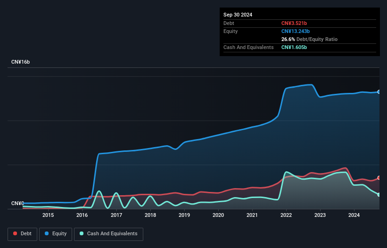Screen dimensions: 387x248
Task: Click the 2019 x-axis label
Action: click(184, 215)
